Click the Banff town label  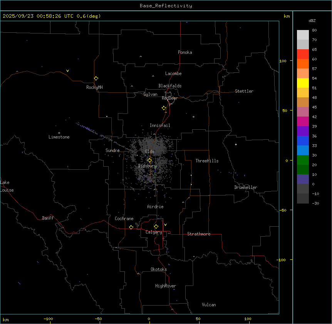(x=48, y=218)
